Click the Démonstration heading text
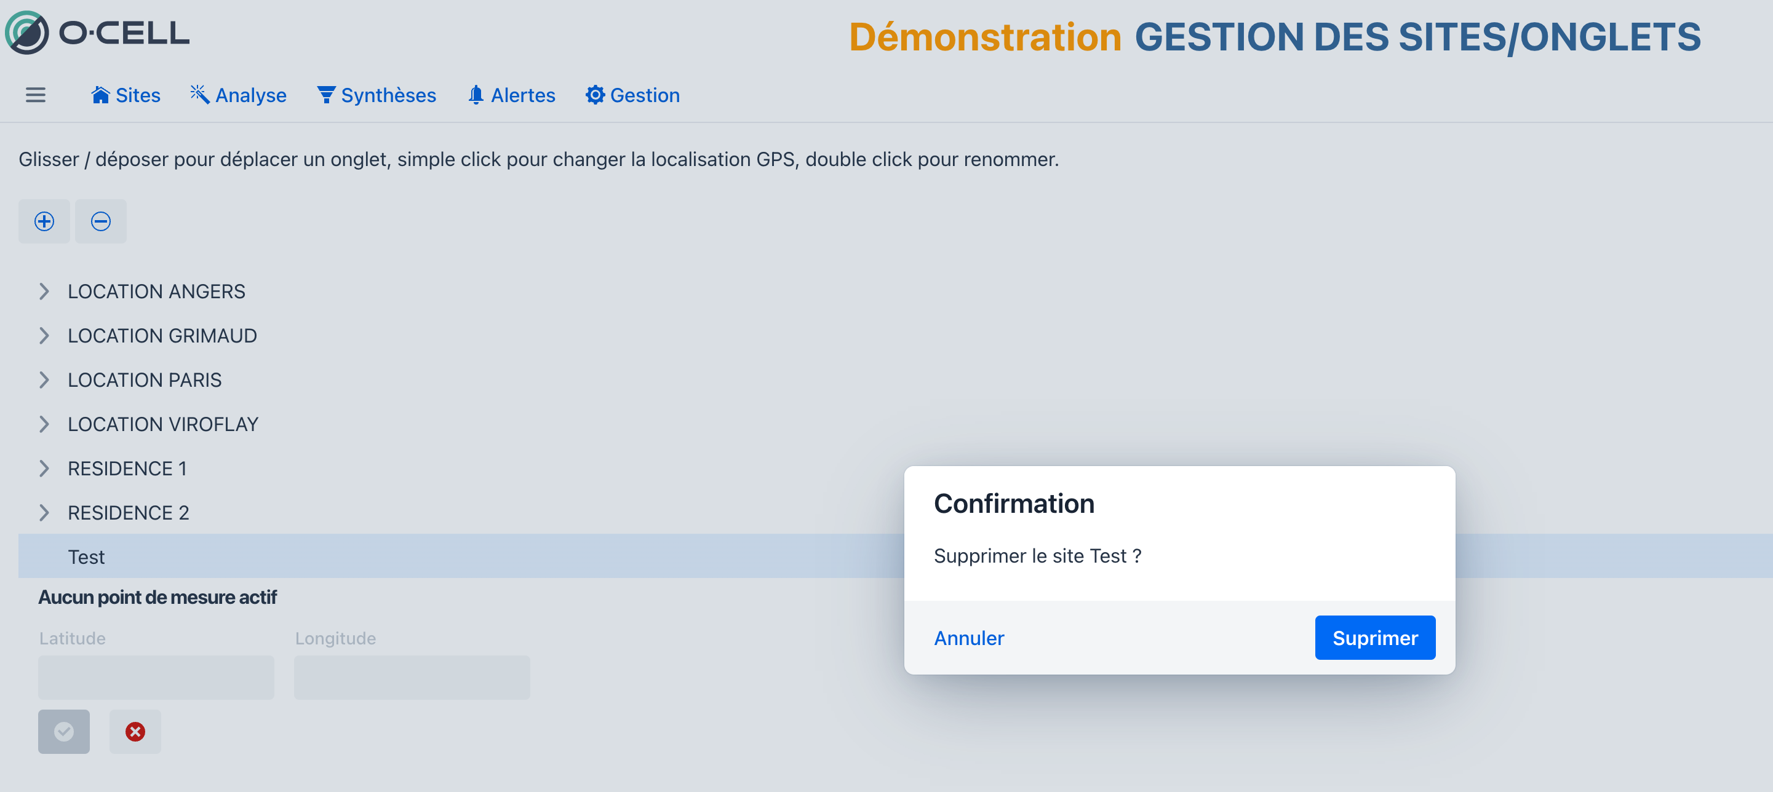1773x792 pixels. click(985, 36)
